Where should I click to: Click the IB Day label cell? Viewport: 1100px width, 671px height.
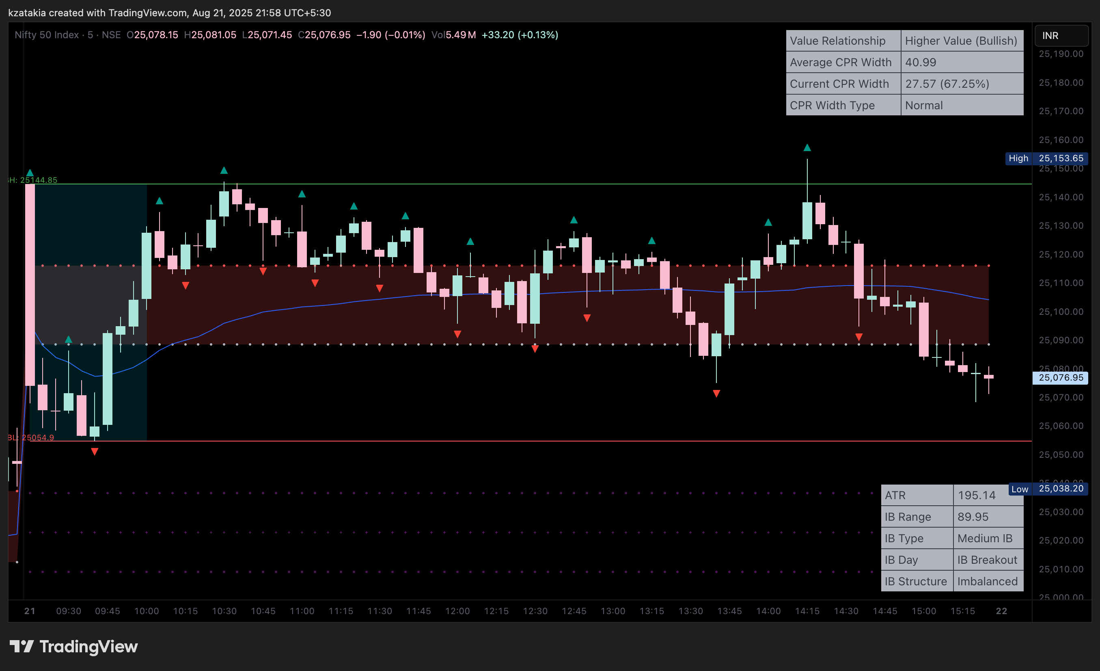click(x=917, y=559)
